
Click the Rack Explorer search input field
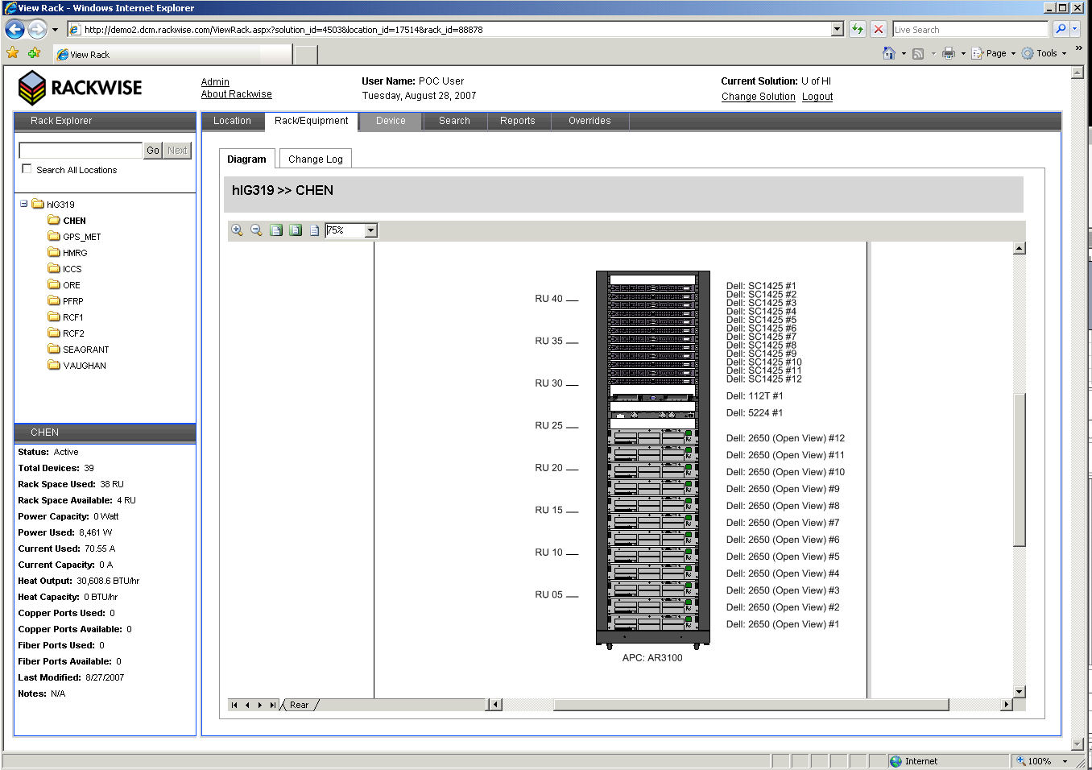[81, 151]
